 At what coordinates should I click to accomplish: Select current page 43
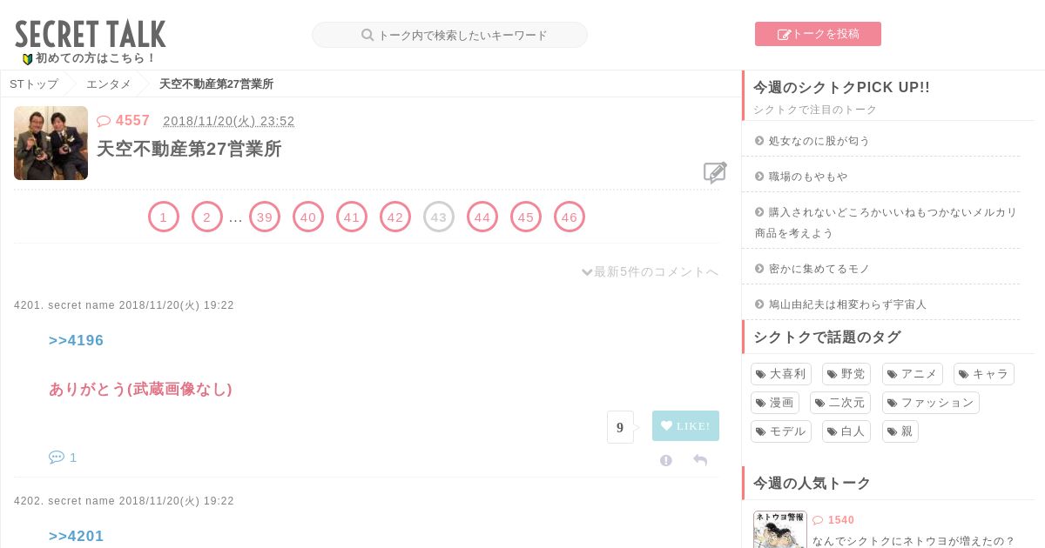click(439, 217)
